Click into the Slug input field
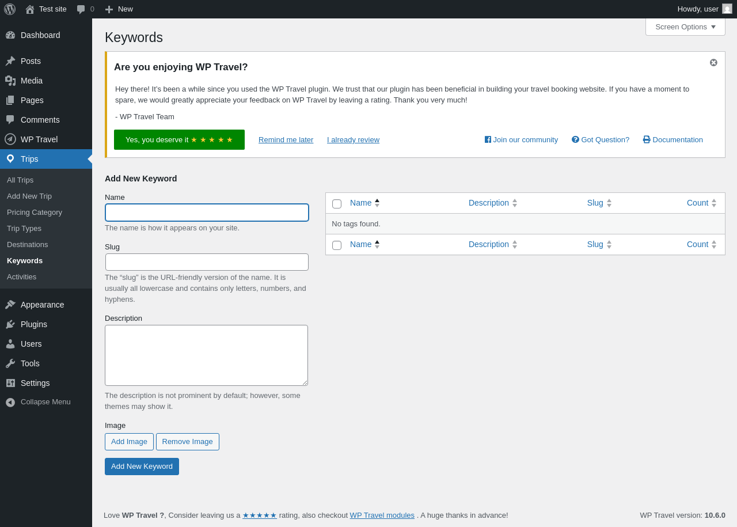Screen dimensions: 737x527 pos(207,262)
